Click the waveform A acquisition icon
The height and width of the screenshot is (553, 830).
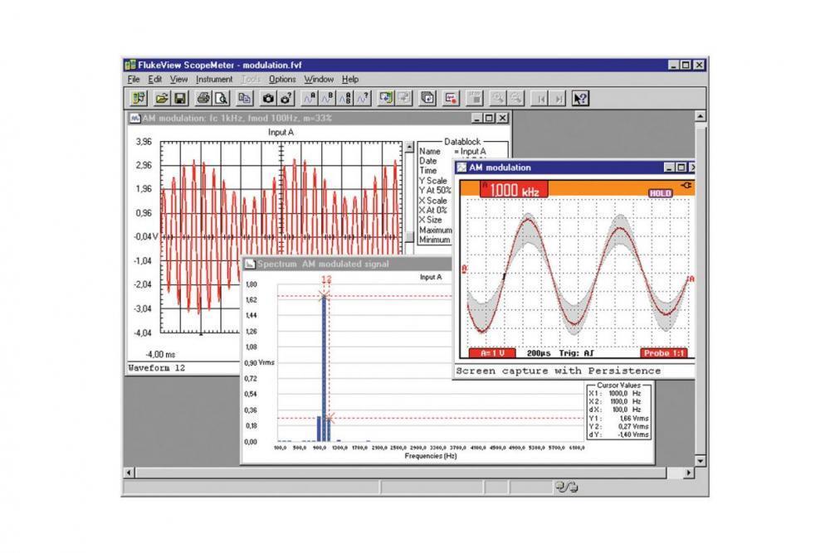pyautogui.click(x=309, y=99)
